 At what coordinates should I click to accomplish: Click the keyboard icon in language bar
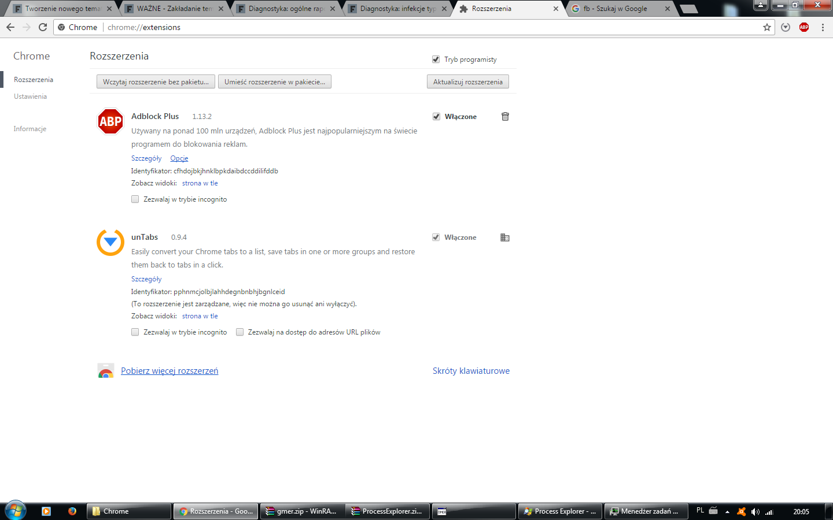point(714,511)
